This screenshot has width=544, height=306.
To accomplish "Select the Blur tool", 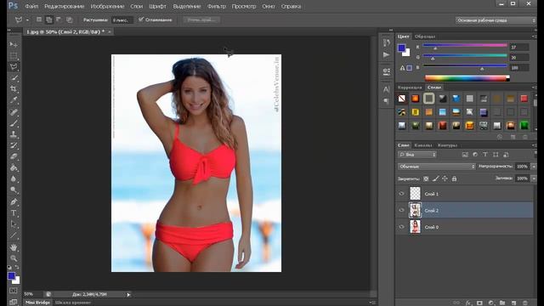I will click(x=14, y=178).
